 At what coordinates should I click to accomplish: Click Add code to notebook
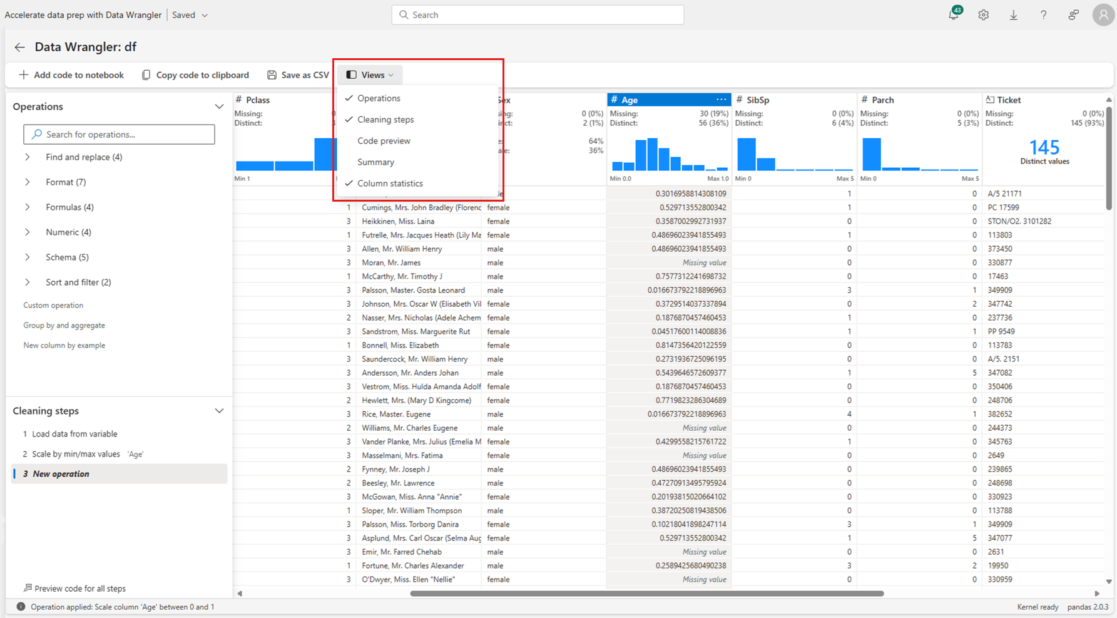tap(71, 75)
